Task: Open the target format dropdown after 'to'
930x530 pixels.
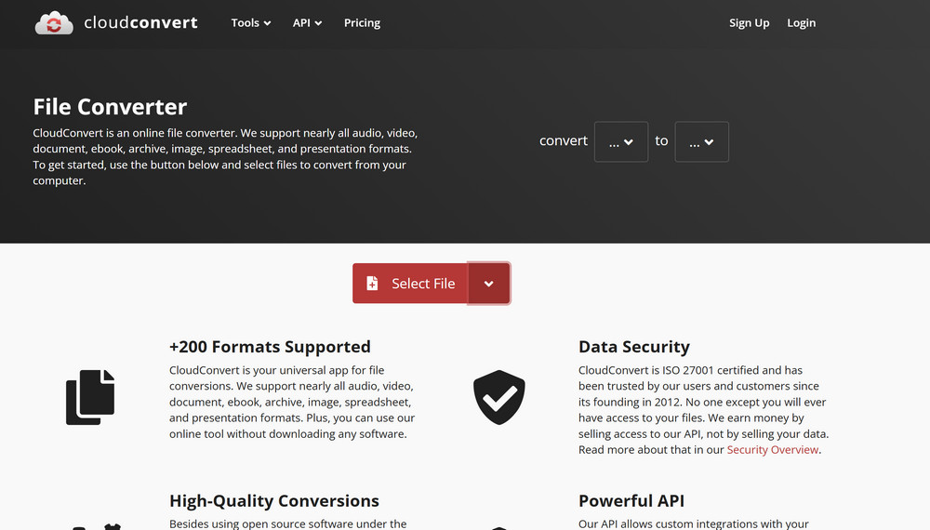Action: pyautogui.click(x=701, y=141)
